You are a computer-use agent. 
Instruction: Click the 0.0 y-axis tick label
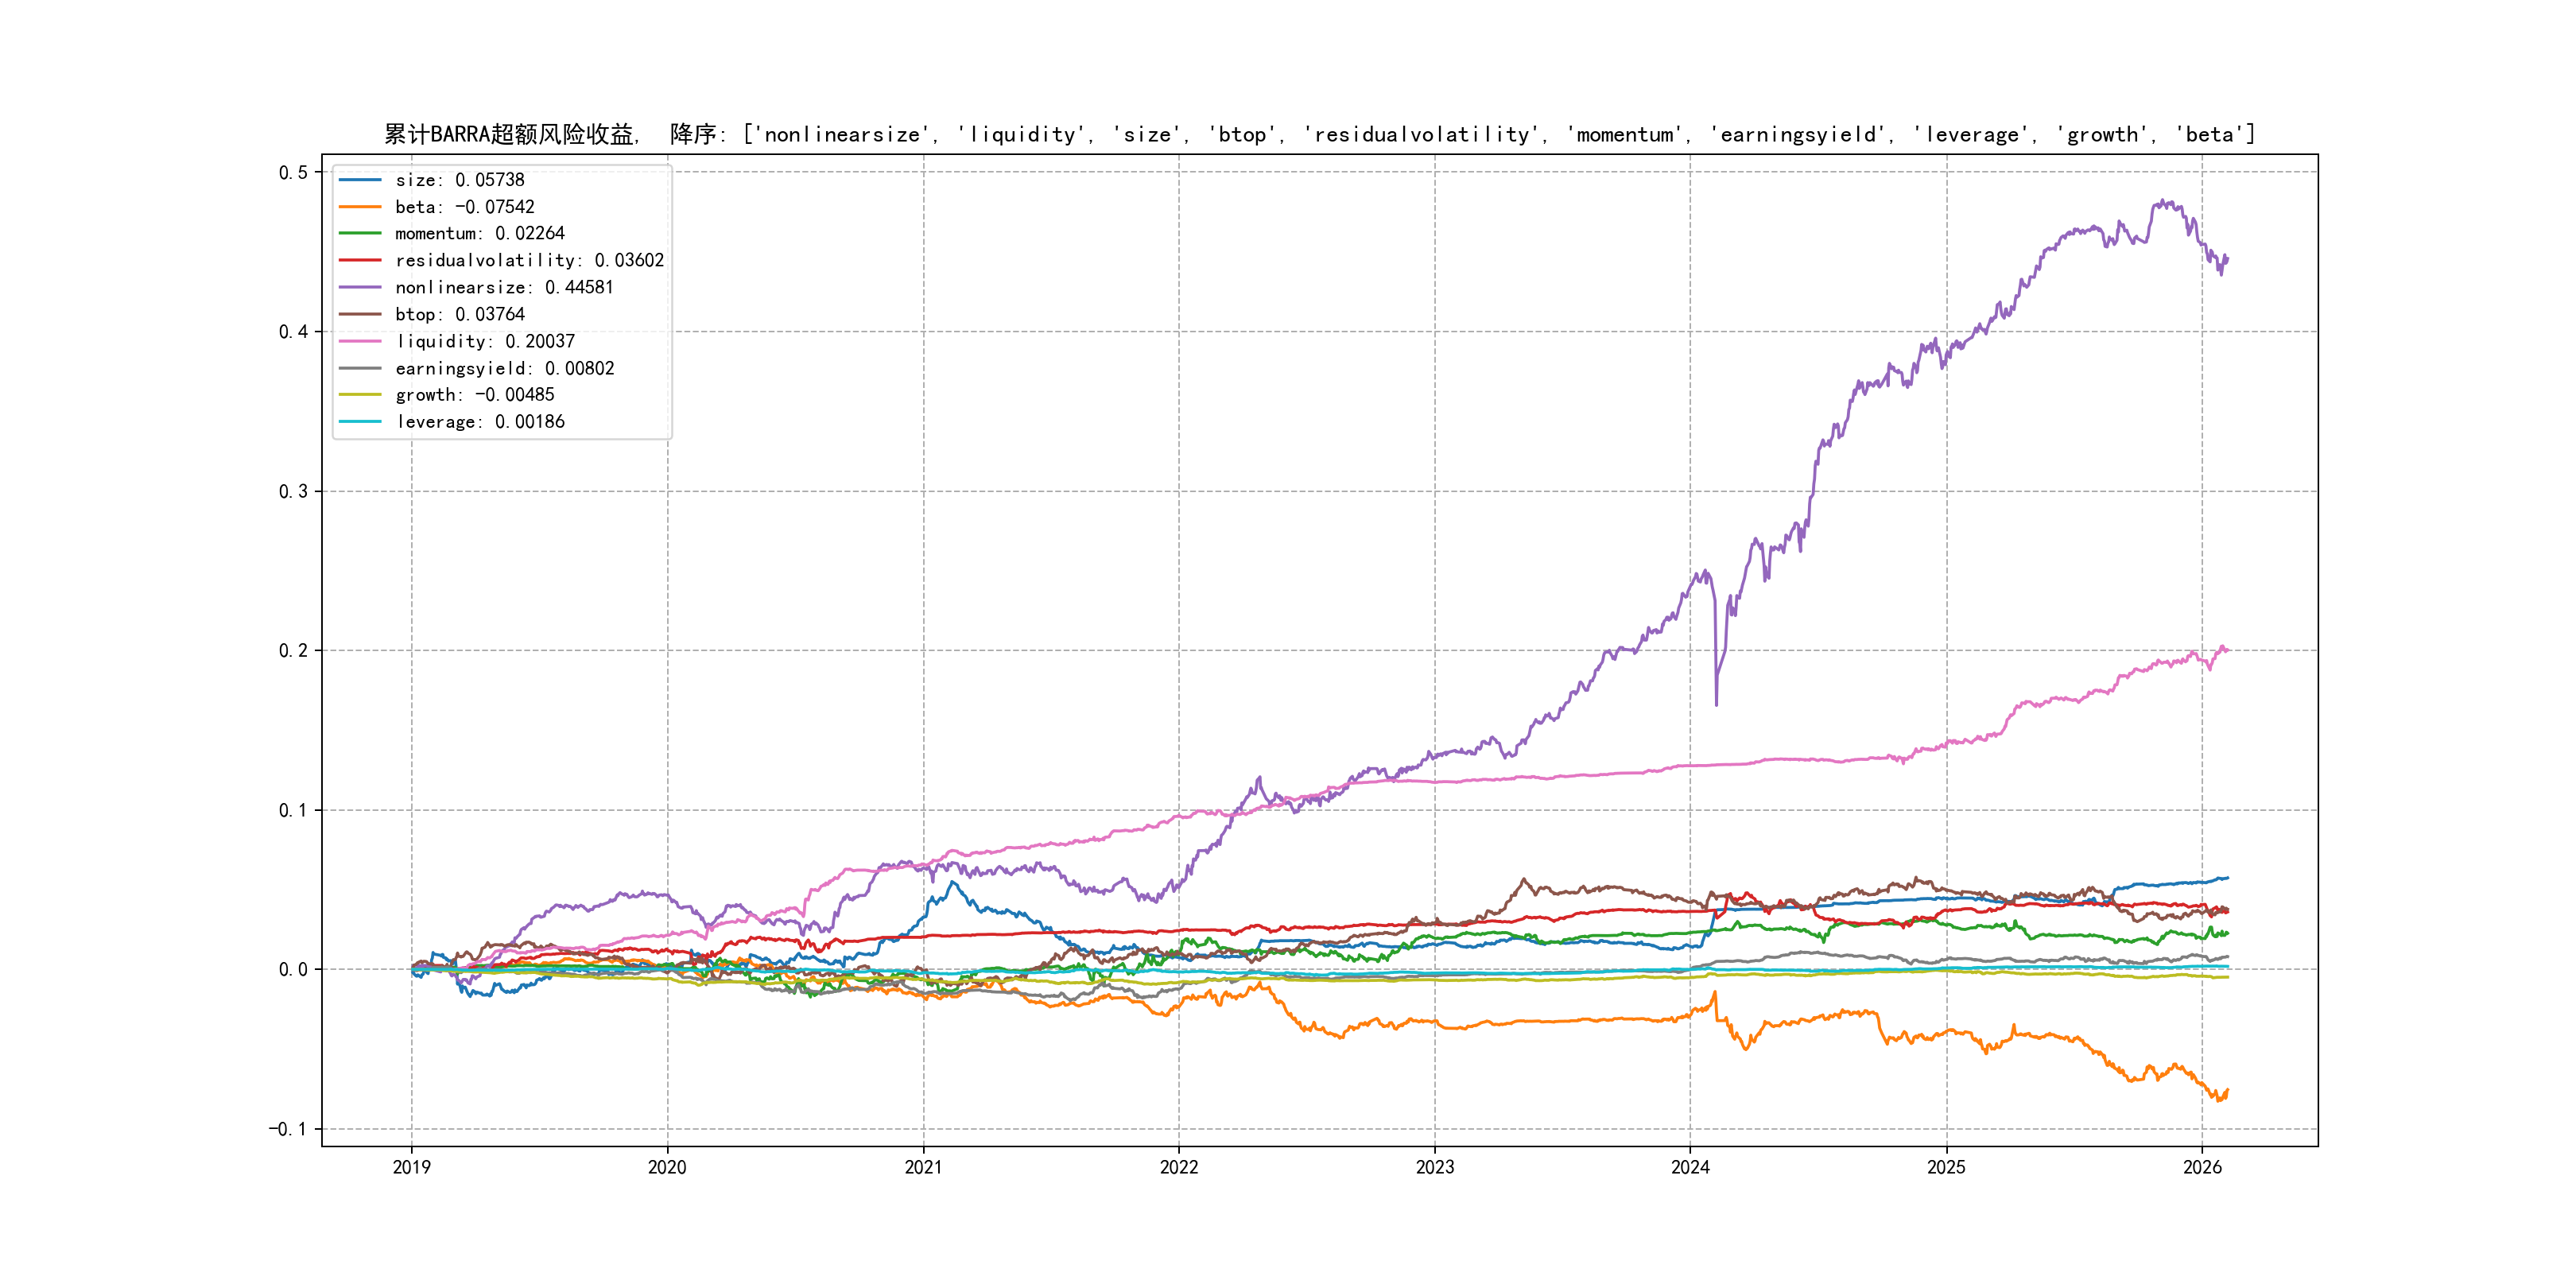click(293, 969)
